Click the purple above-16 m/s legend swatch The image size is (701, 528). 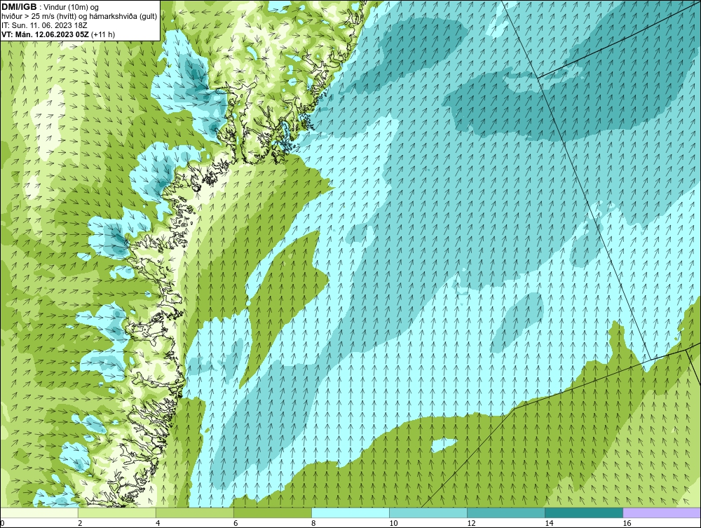click(662, 513)
